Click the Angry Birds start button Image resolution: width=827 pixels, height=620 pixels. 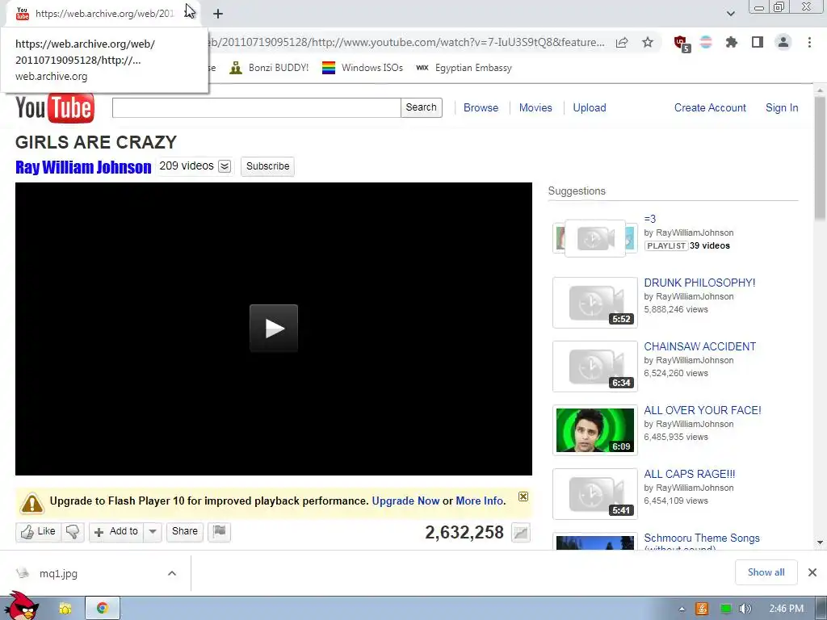click(x=21, y=606)
